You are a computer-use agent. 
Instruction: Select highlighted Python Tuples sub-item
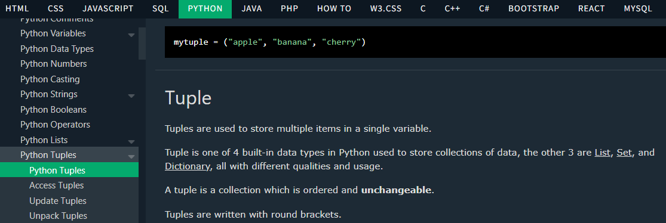[69, 171]
